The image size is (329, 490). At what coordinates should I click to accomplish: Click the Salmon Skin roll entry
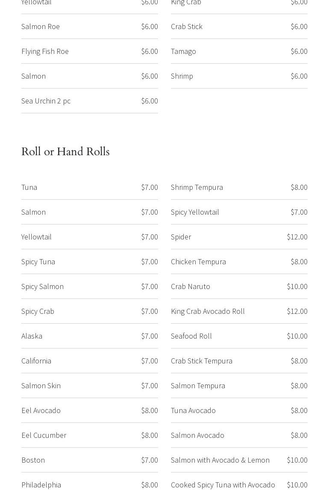point(41,386)
